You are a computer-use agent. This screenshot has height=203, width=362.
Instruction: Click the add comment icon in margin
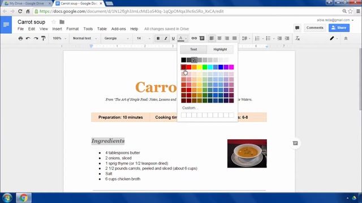(x=295, y=143)
